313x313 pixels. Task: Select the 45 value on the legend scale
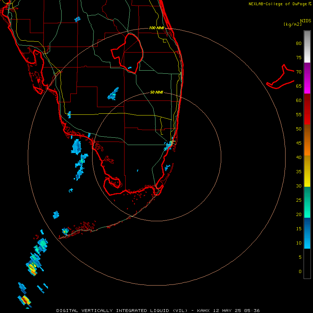(x=299, y=143)
